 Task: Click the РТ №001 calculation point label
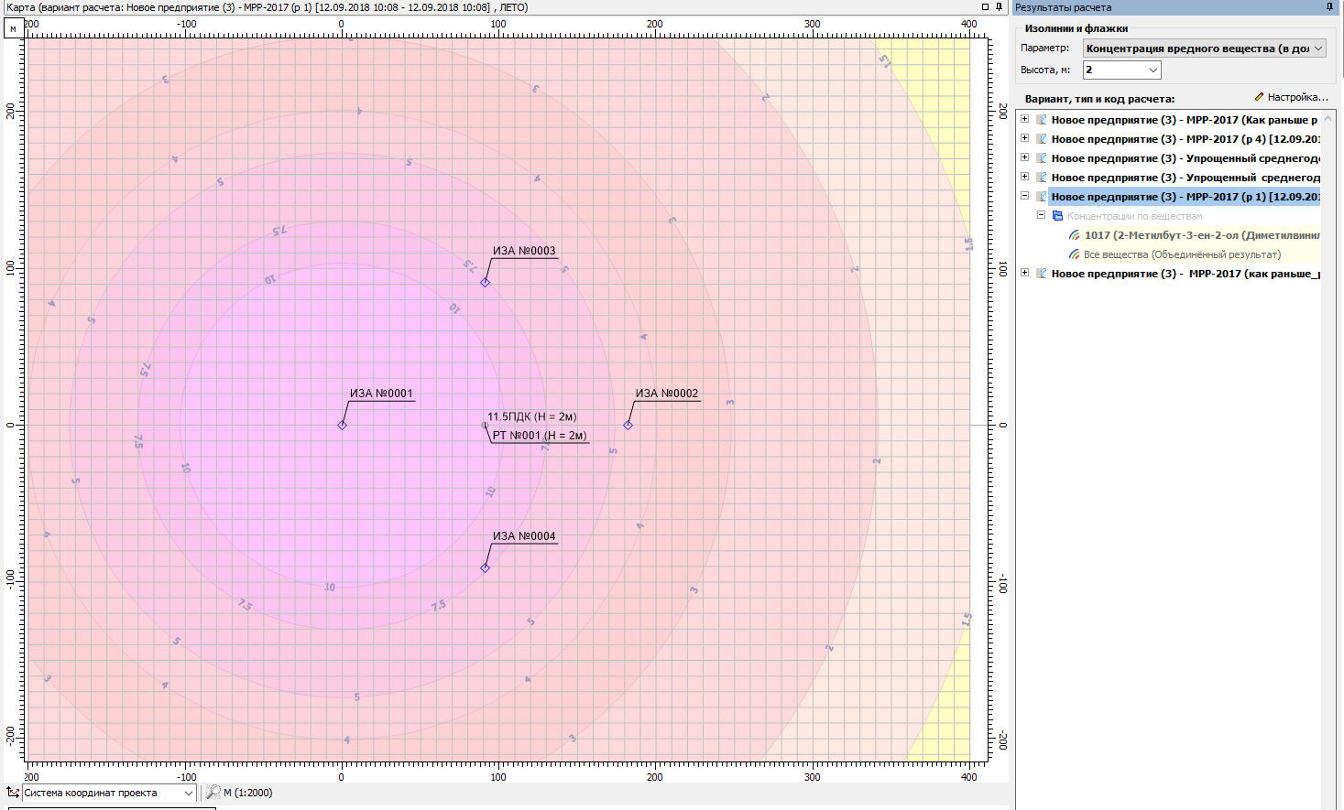point(539,436)
